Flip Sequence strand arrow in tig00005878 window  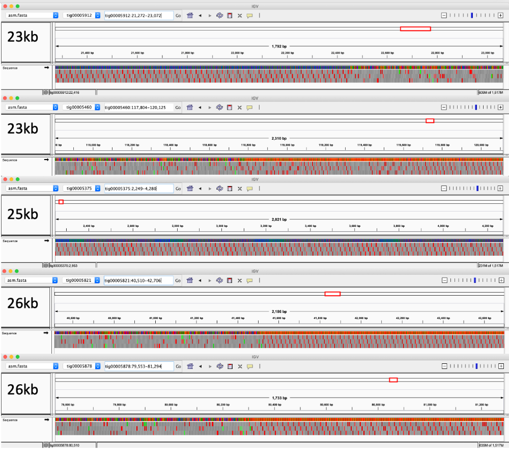47,420
